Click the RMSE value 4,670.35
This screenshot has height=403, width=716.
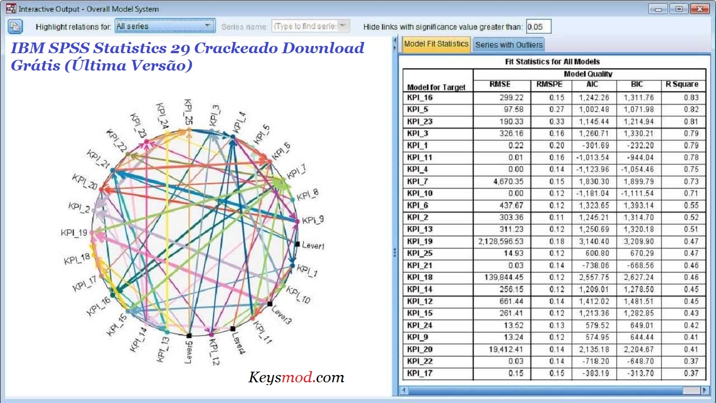click(x=508, y=181)
